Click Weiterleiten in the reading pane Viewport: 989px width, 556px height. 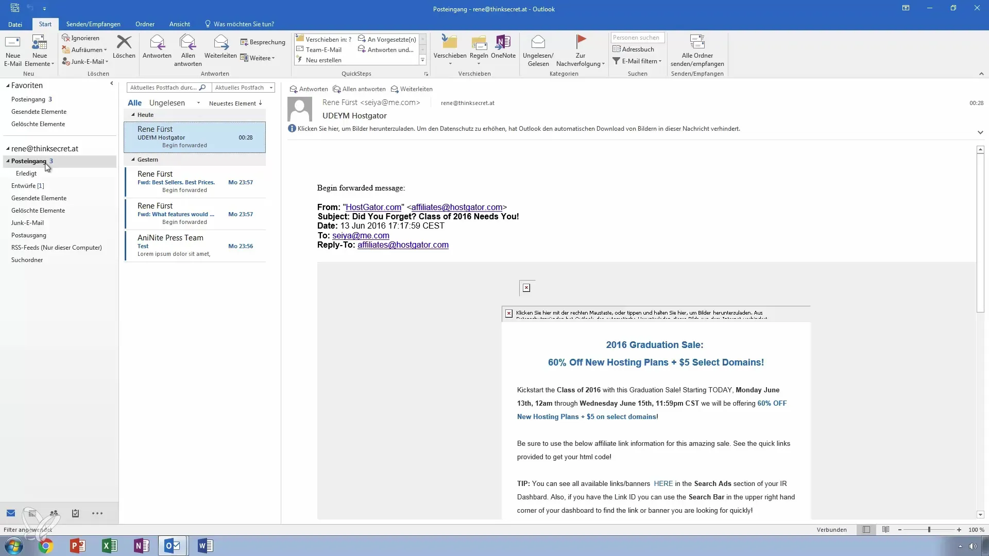[x=412, y=89]
